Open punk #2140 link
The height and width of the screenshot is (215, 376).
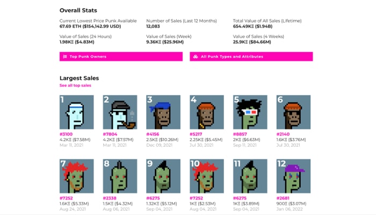(283, 134)
